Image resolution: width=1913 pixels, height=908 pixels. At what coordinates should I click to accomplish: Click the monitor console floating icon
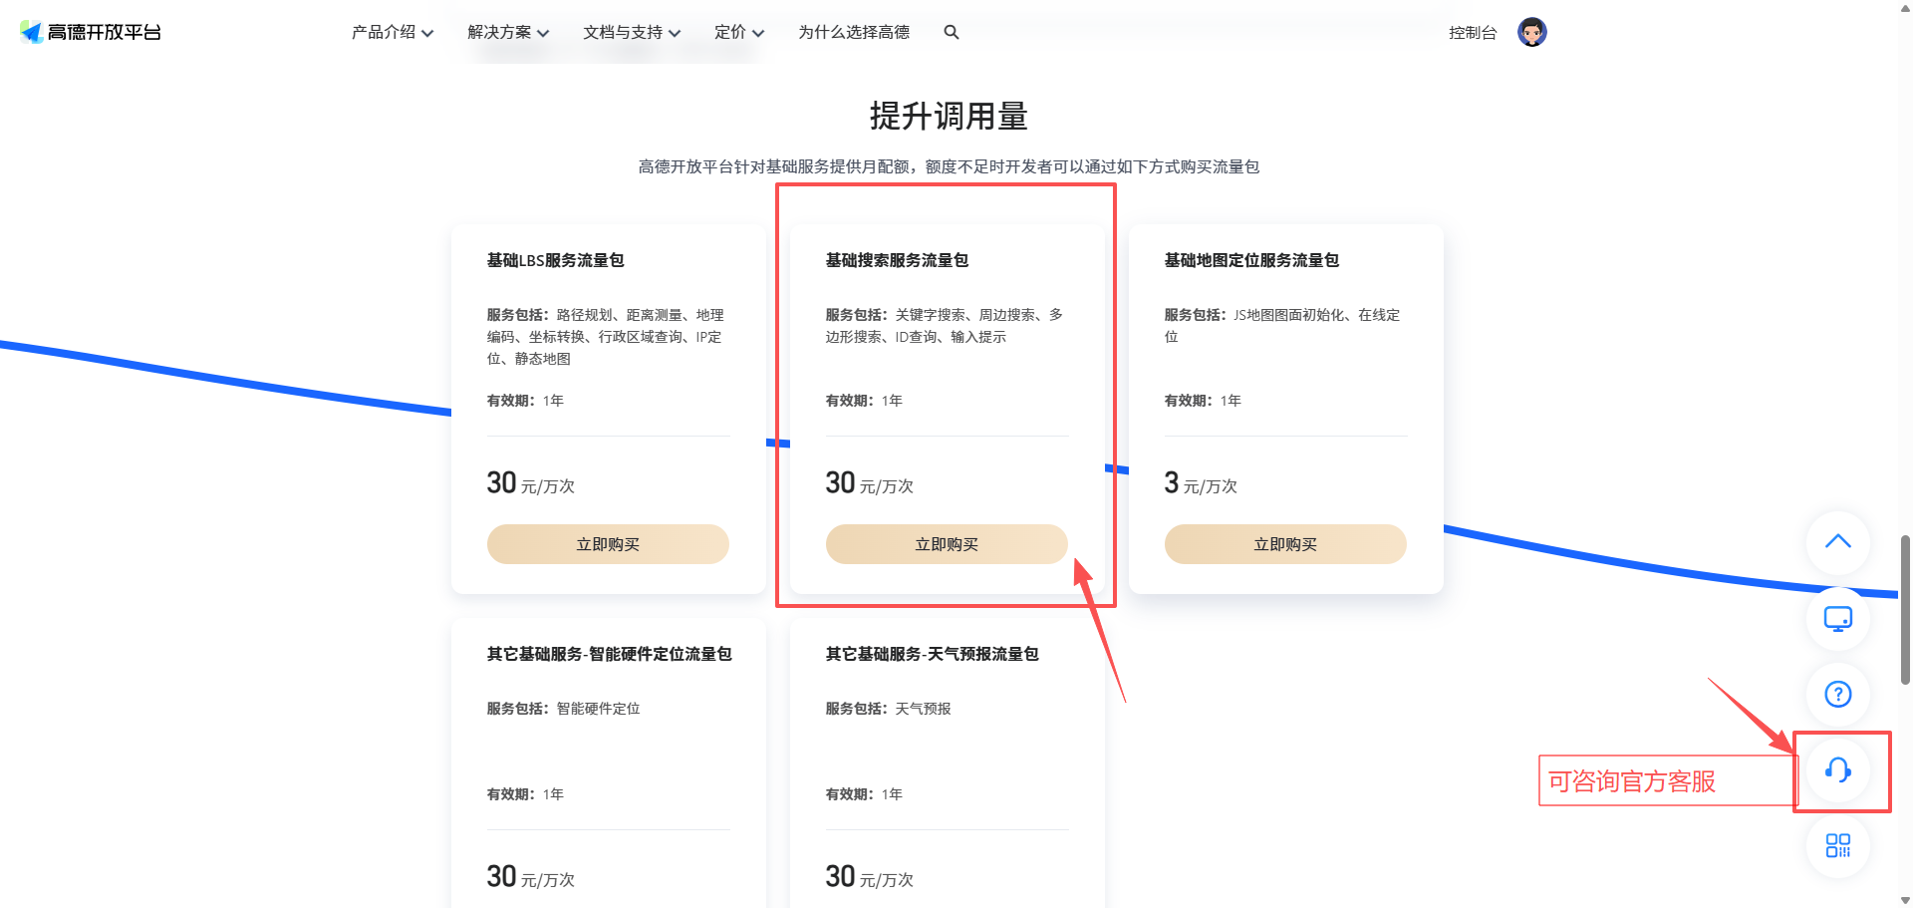[1838, 619]
